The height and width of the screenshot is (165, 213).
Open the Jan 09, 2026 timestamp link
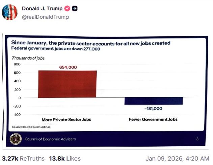pyautogui.click(x=177, y=158)
